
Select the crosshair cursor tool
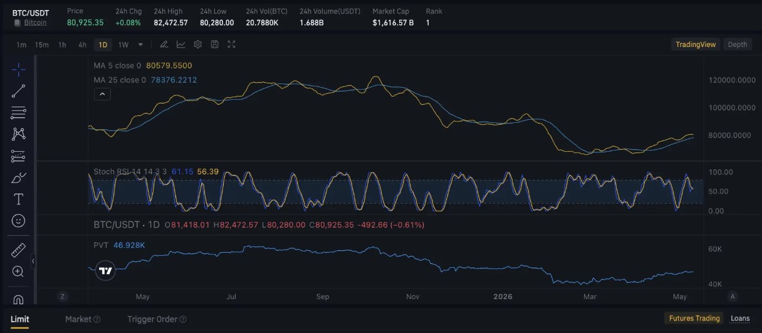point(18,69)
